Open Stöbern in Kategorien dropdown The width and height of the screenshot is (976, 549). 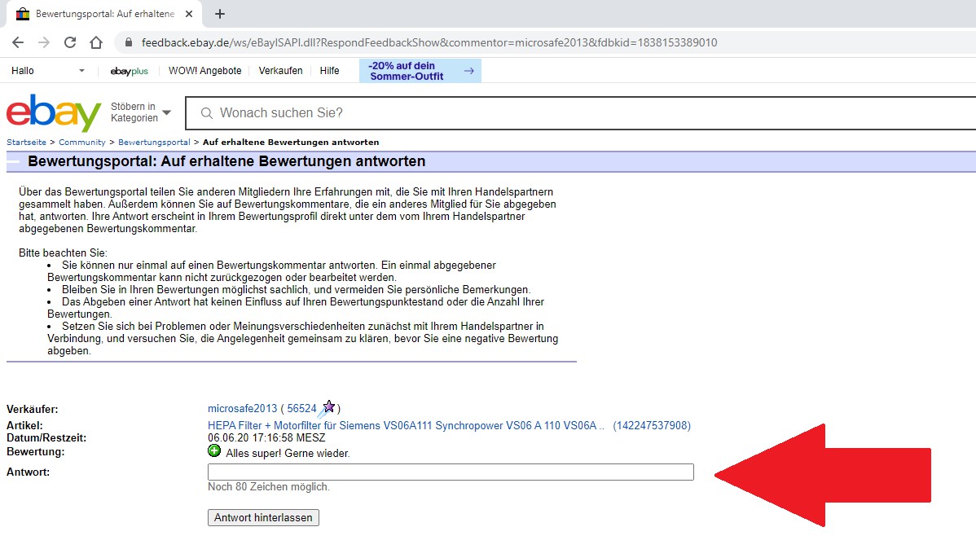pyautogui.click(x=141, y=112)
